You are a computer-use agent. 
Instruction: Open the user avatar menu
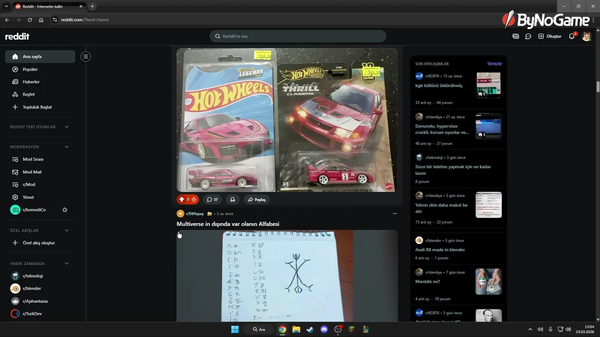coord(586,36)
